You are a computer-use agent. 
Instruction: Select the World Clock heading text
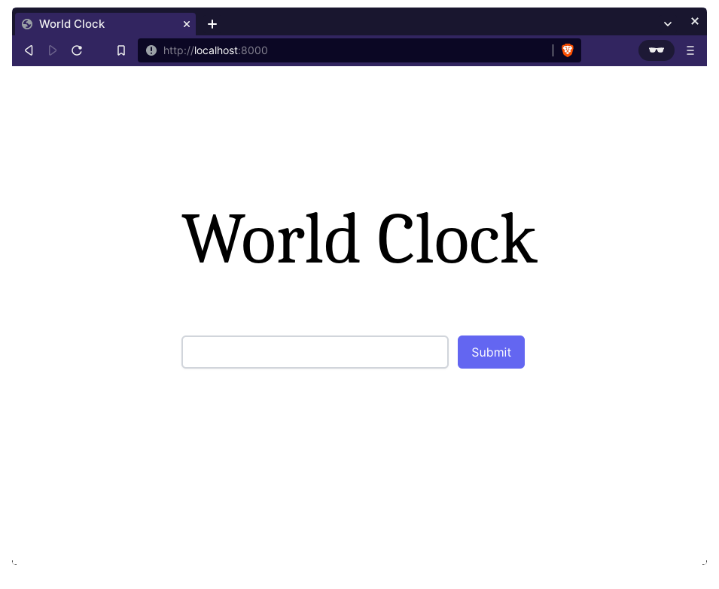(x=359, y=239)
